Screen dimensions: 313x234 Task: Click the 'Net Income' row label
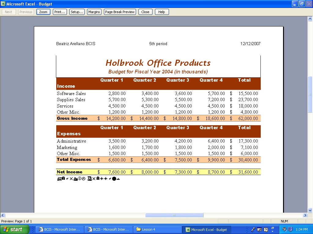pyautogui.click(x=70, y=172)
